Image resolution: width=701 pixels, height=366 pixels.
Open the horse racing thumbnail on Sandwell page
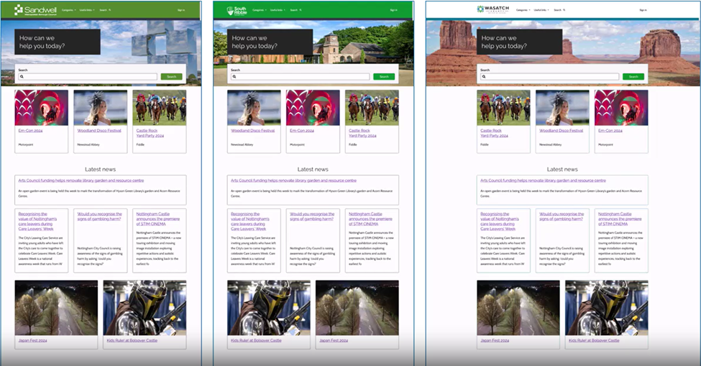pos(160,108)
